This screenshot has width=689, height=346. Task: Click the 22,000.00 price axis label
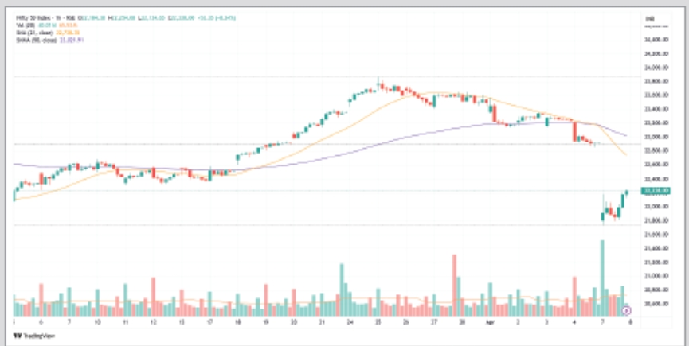pos(656,206)
